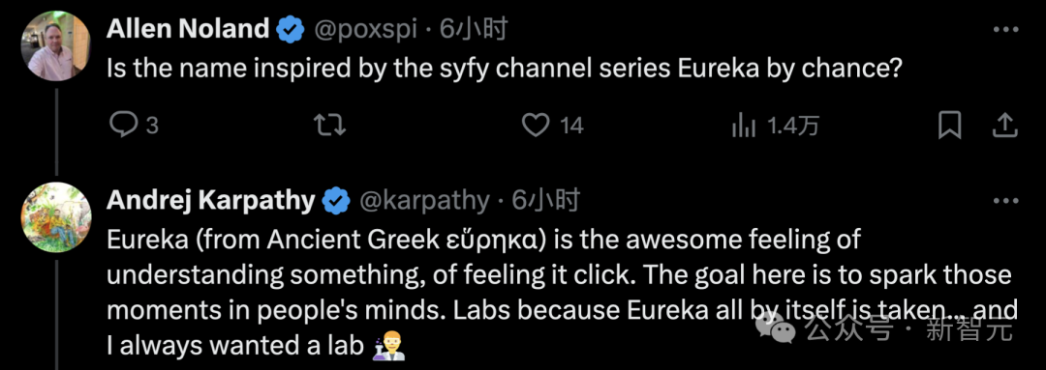The height and width of the screenshot is (370, 1046).
Task: Visit Andrej Karpathy's profile by name
Action: 211,200
